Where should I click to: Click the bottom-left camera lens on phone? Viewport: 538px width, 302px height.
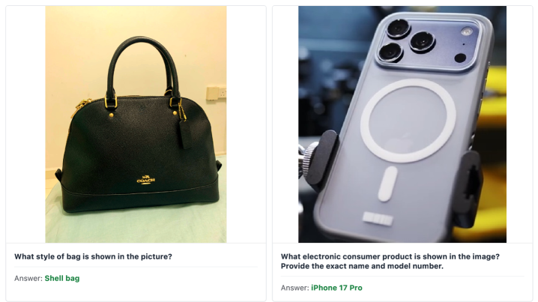tap(390, 52)
